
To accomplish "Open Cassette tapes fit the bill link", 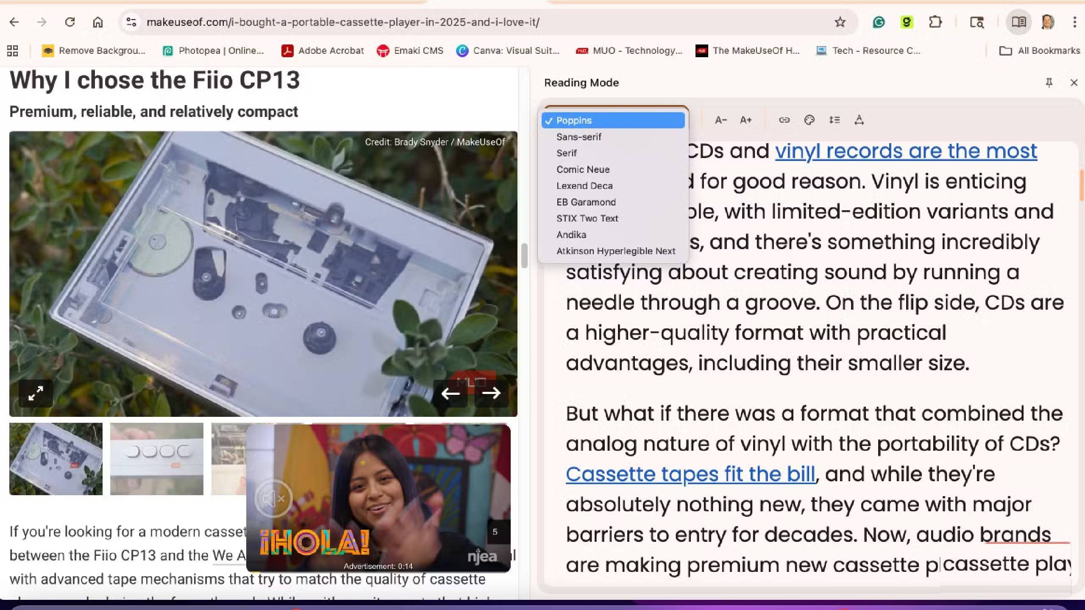I will point(690,474).
